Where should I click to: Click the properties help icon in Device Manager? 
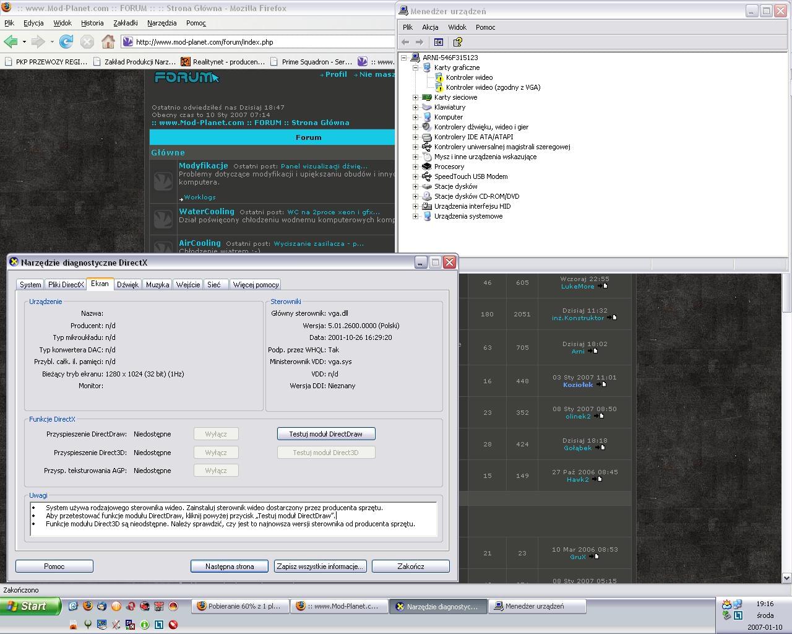[x=458, y=42]
